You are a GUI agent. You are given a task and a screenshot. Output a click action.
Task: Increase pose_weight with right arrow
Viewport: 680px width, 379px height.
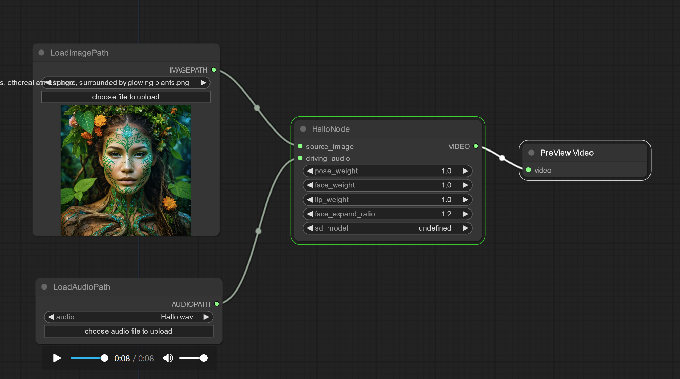pyautogui.click(x=465, y=171)
